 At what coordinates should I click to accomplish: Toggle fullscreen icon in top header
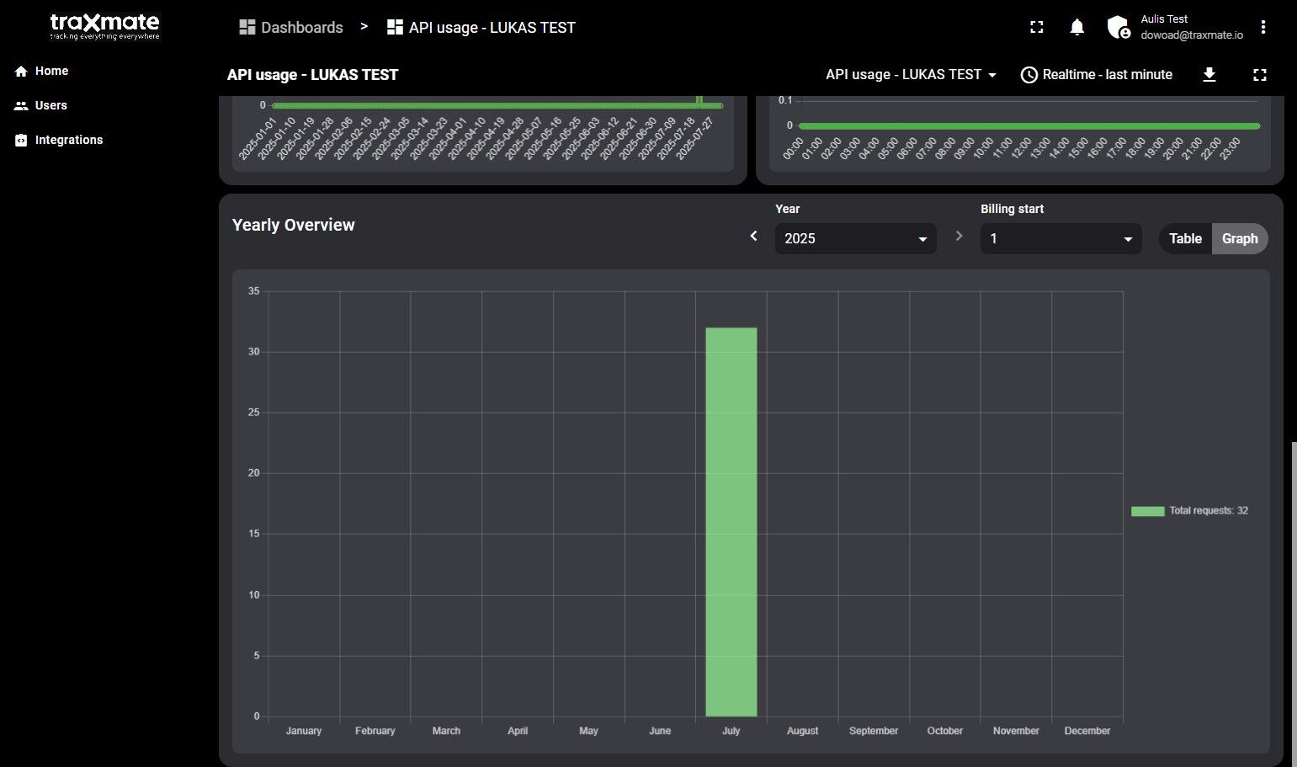(x=1037, y=28)
